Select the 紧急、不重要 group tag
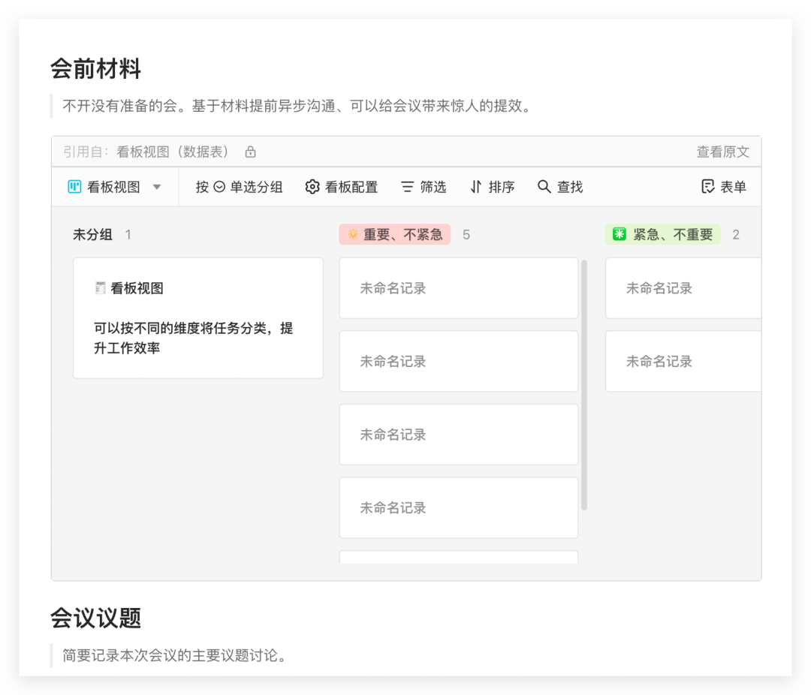Image resolution: width=811 pixels, height=695 pixels. (662, 234)
